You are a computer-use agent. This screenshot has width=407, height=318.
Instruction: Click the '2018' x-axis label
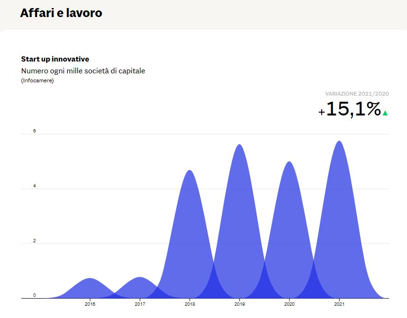click(x=190, y=304)
